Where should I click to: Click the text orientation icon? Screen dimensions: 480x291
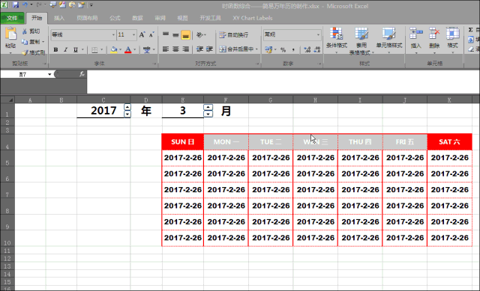[x=199, y=34]
